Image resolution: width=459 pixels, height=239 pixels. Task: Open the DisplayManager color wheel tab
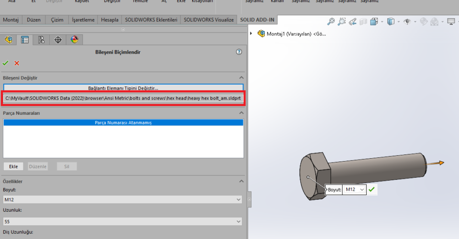[74, 40]
